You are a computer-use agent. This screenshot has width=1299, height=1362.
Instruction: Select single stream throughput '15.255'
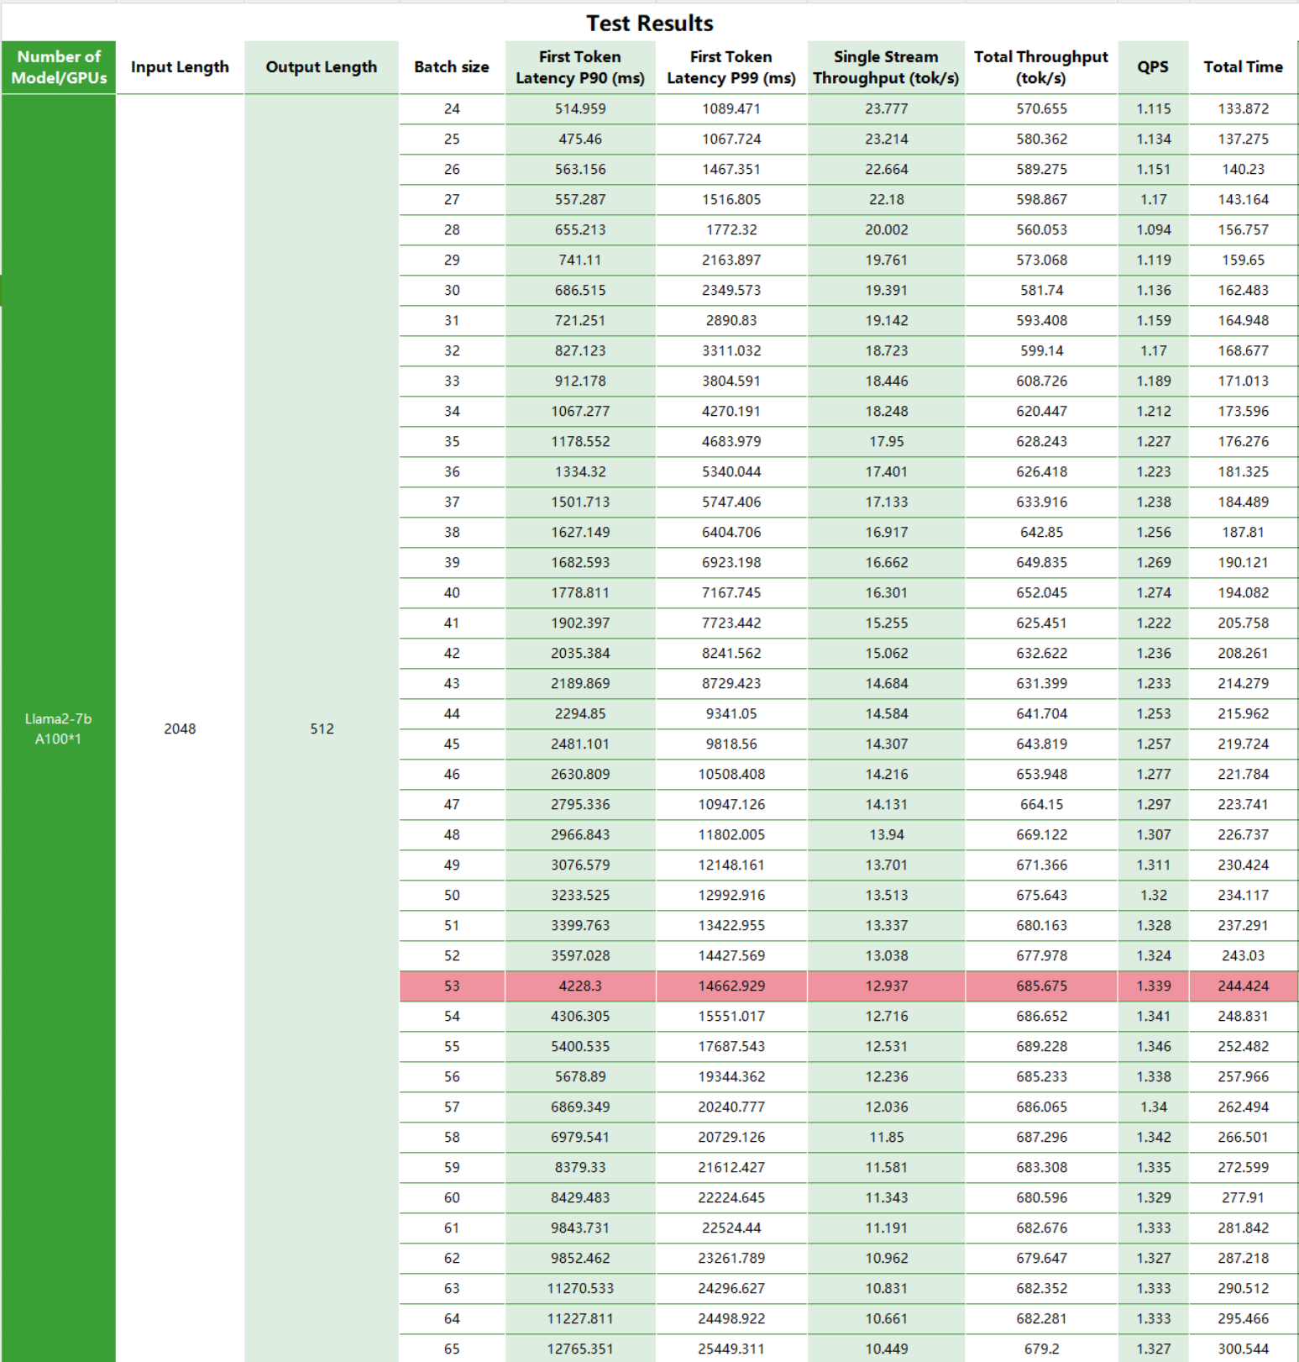tap(886, 623)
